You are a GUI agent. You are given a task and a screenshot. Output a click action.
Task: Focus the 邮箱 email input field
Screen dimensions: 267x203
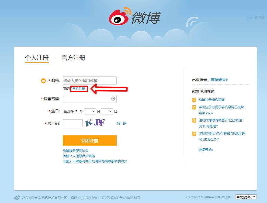[x=89, y=80]
